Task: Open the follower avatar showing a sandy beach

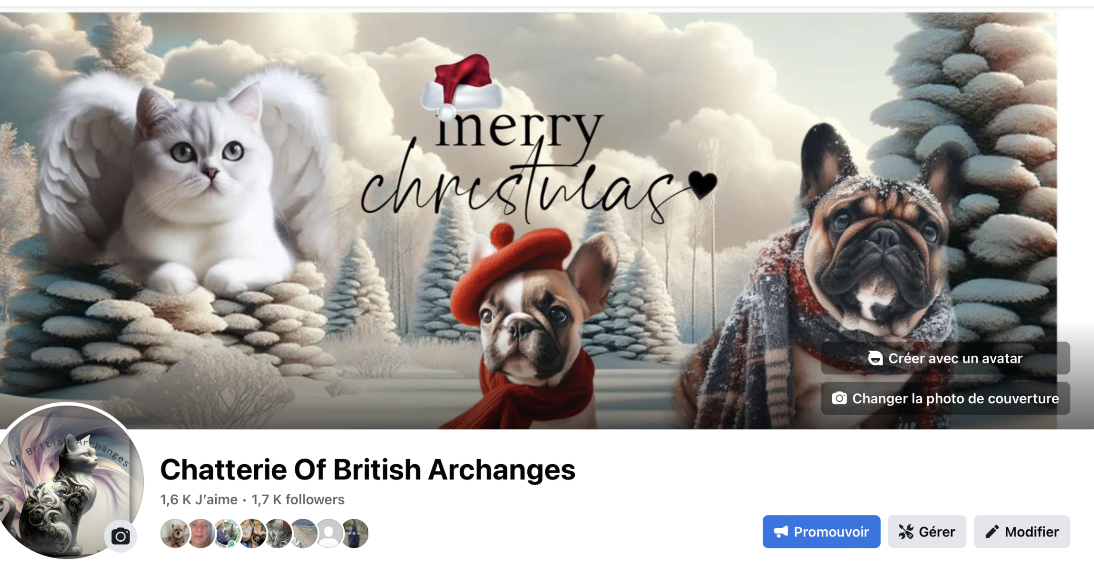Action: 303,533
